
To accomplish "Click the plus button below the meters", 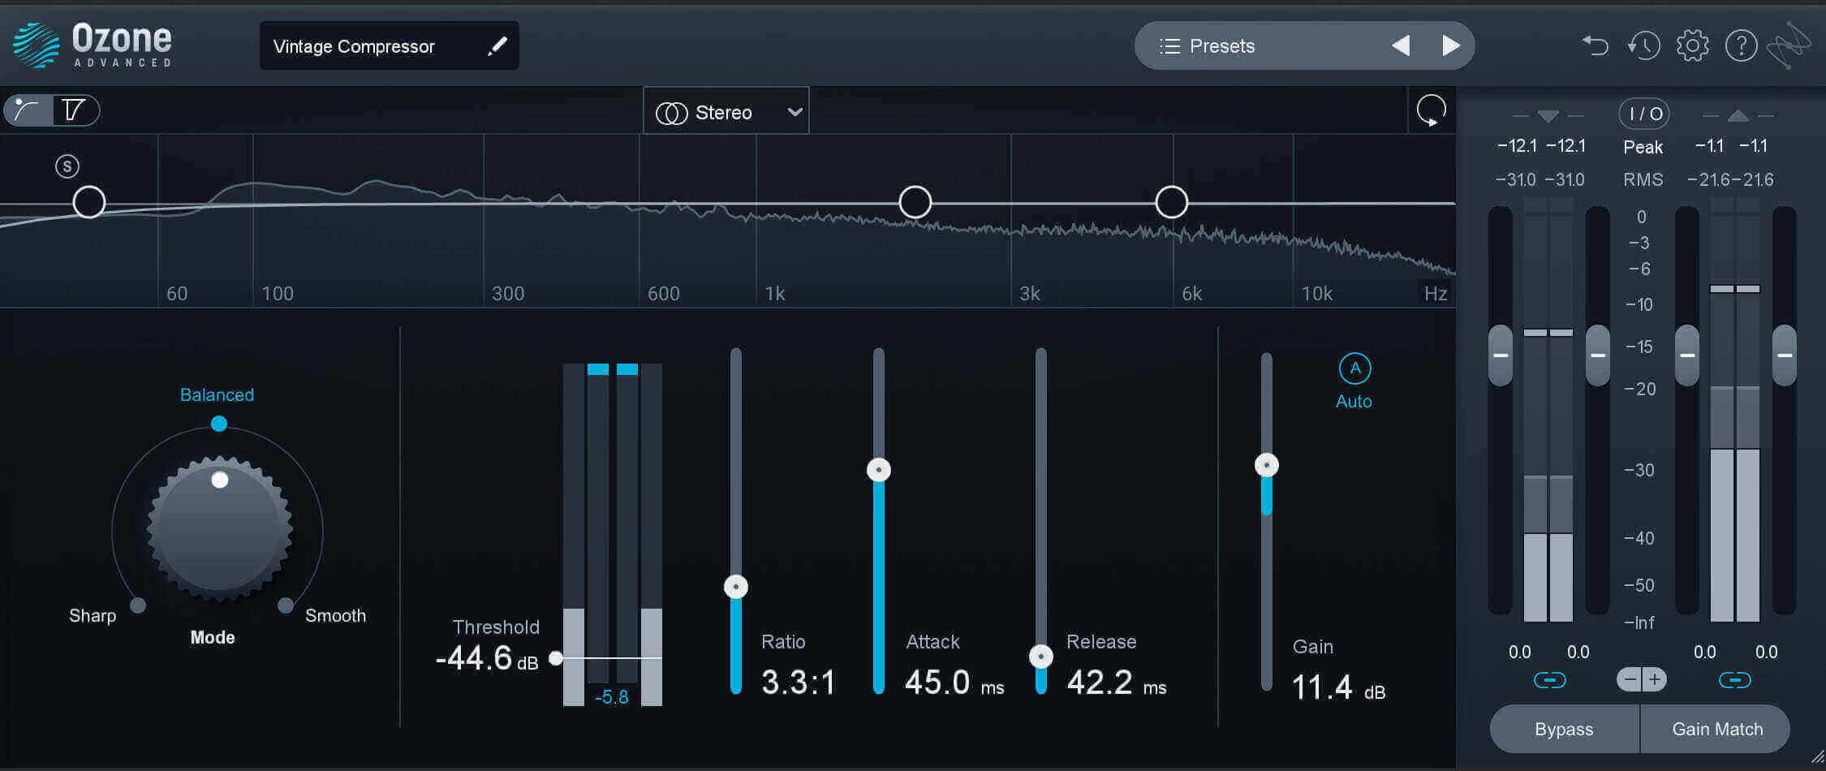I will click(x=1654, y=679).
